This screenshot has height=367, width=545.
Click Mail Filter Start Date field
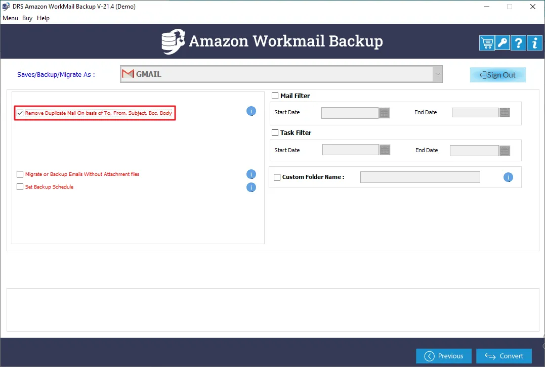point(350,113)
